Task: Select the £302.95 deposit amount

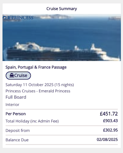Action: [110, 130]
